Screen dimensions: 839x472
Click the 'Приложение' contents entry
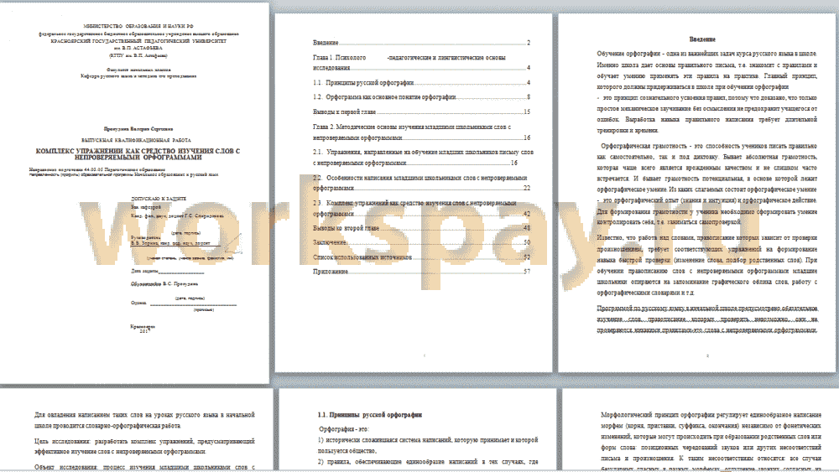(422, 272)
